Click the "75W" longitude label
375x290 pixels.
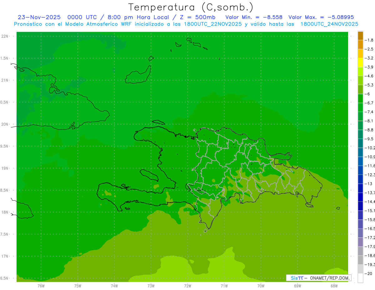(x=78, y=286)
